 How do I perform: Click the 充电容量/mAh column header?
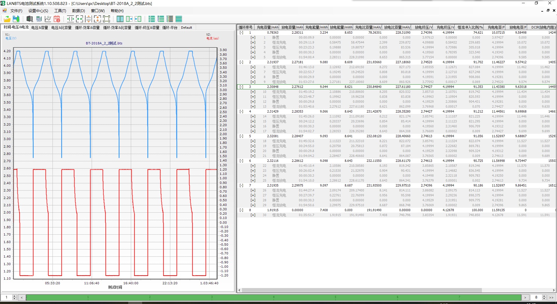pos(267,27)
